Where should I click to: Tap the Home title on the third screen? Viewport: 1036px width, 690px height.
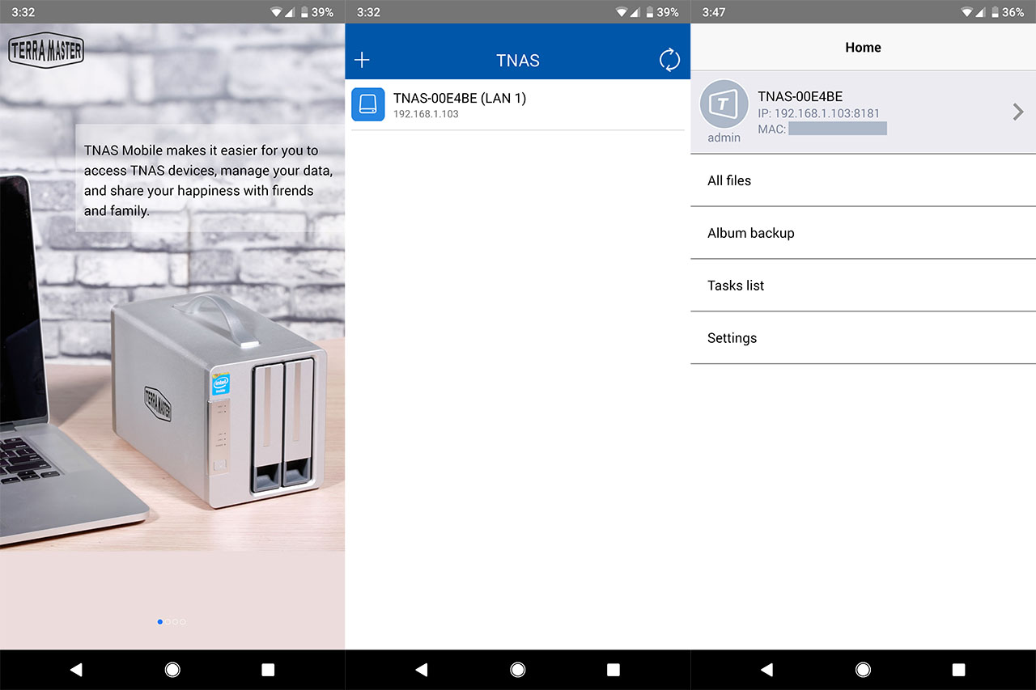pyautogui.click(x=863, y=48)
